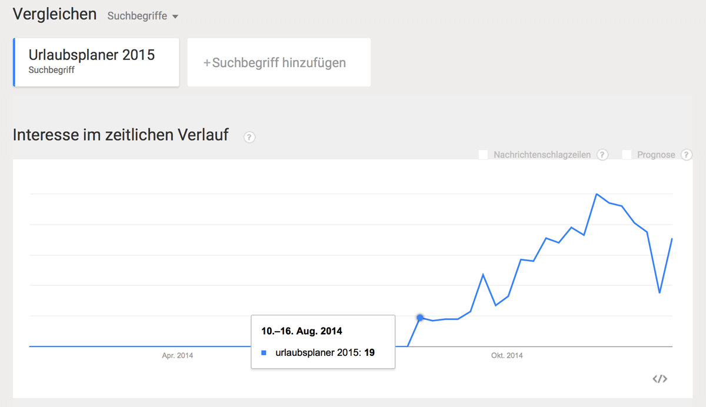Click the Okt. 2014 axis label

[x=507, y=355]
